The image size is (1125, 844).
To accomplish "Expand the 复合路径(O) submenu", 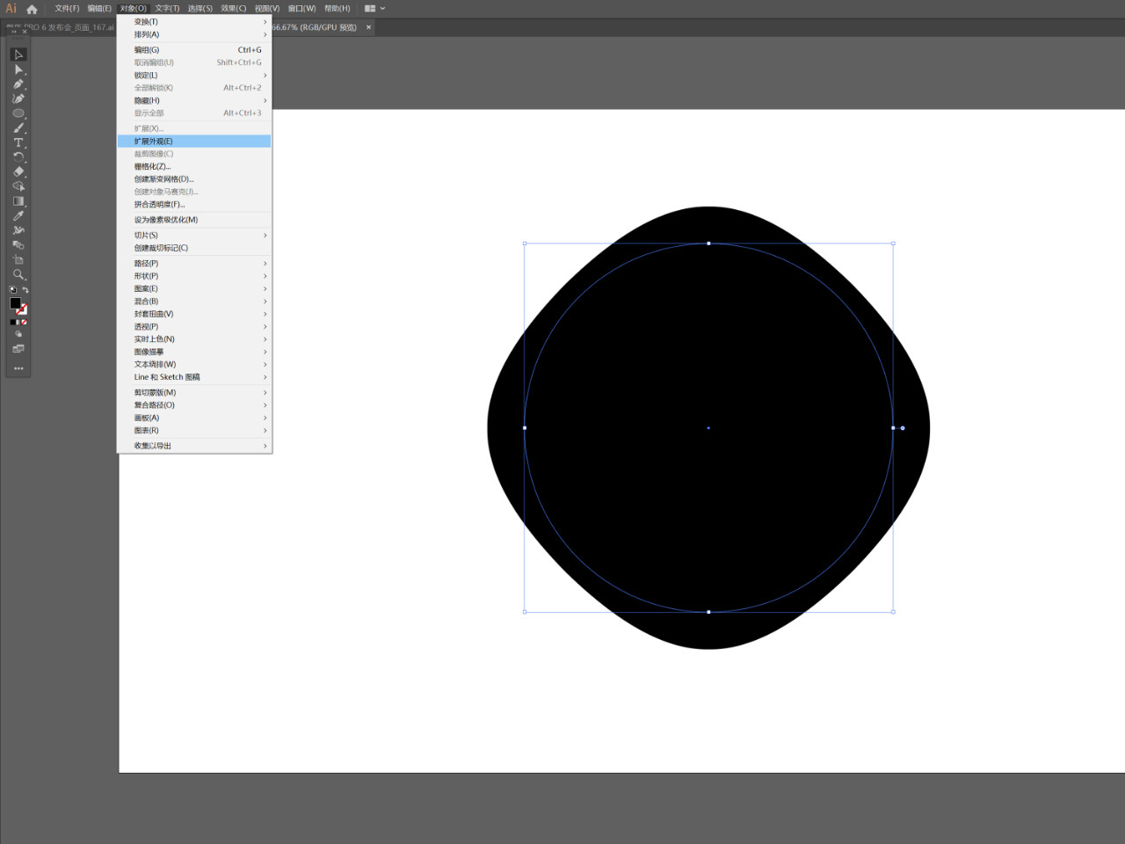I will click(194, 405).
